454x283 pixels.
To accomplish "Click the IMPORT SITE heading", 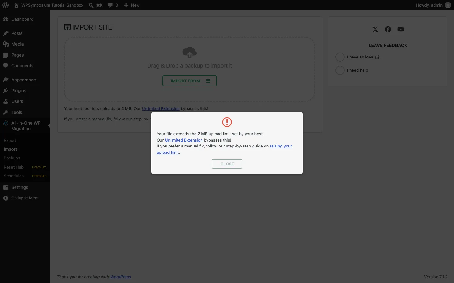I will 92,27.
